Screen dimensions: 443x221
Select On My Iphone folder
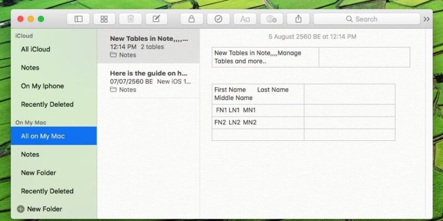pyautogui.click(x=54, y=86)
